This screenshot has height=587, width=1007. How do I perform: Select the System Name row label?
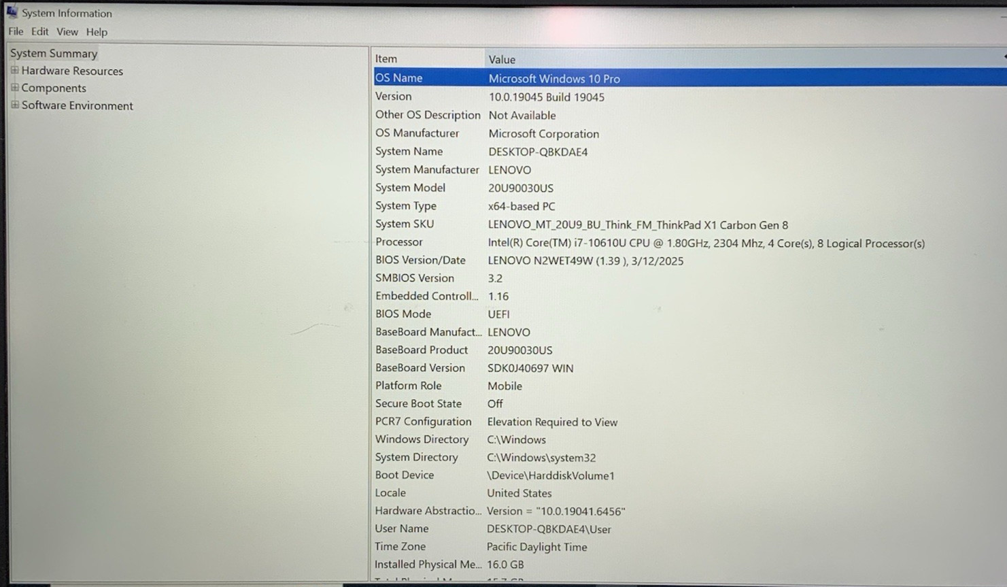(x=409, y=151)
